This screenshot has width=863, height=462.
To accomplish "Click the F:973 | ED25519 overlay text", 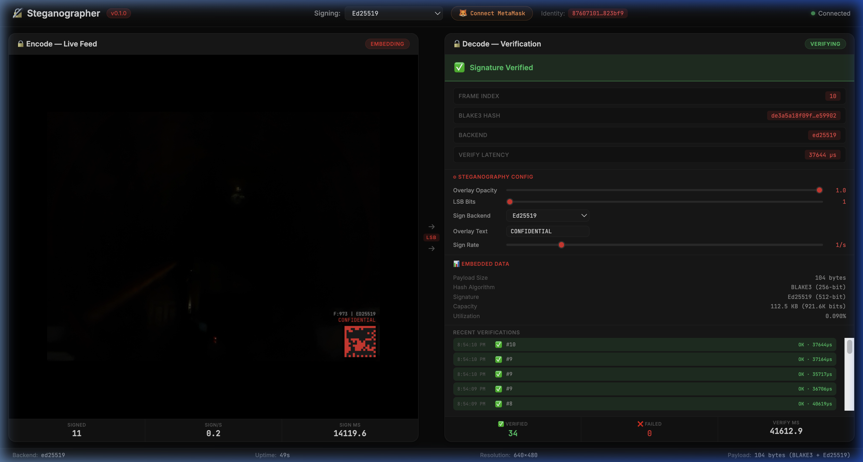I will (354, 314).
